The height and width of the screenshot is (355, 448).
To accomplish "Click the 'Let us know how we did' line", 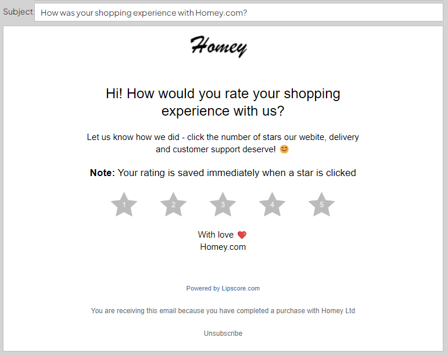I will pyautogui.click(x=223, y=138).
